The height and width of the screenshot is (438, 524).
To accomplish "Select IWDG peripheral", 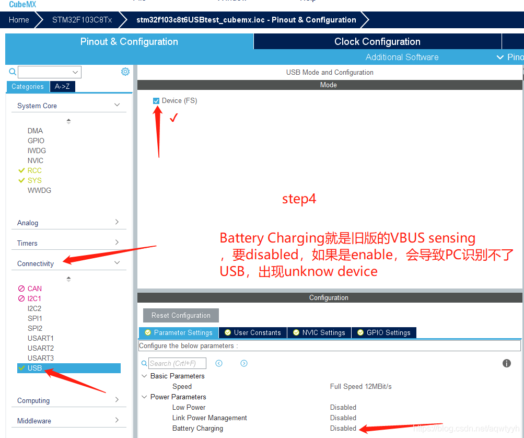I will tap(37, 151).
